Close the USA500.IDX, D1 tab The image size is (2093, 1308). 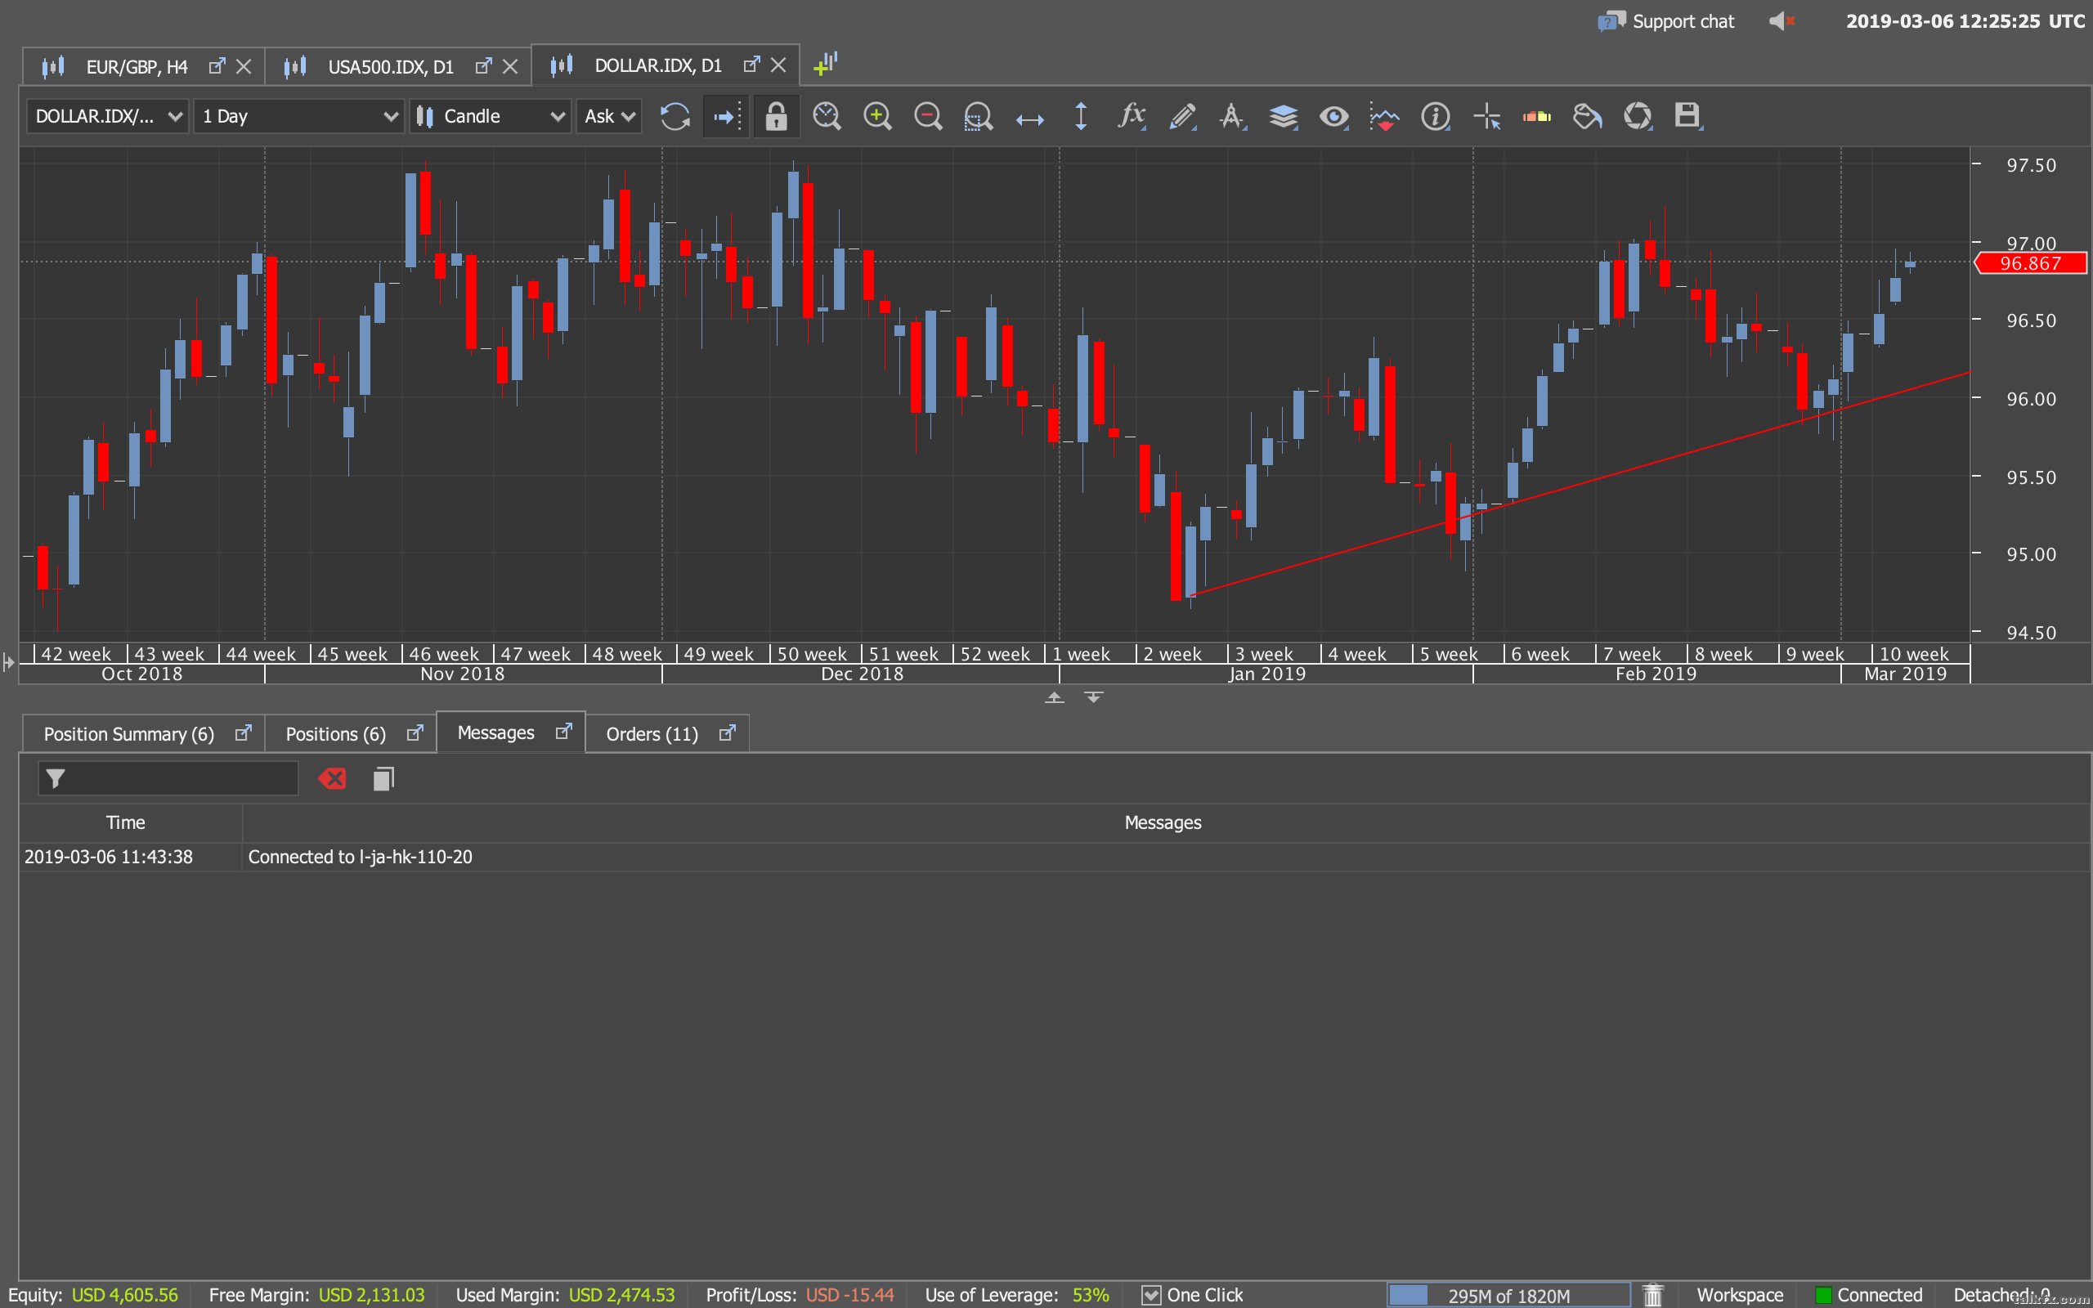(x=510, y=66)
